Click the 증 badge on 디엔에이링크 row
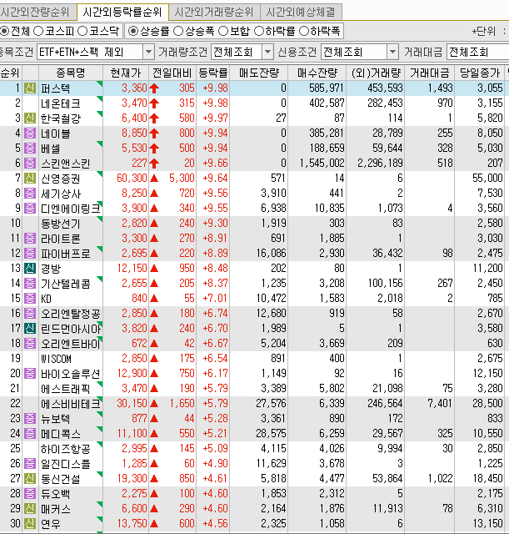This screenshot has width=509, height=534. [30, 208]
